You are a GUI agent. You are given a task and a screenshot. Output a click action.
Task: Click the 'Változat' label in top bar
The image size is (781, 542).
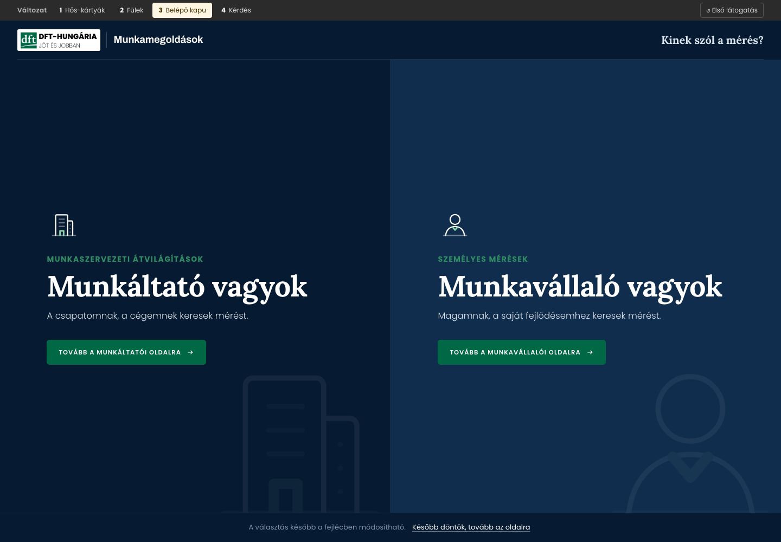click(32, 10)
